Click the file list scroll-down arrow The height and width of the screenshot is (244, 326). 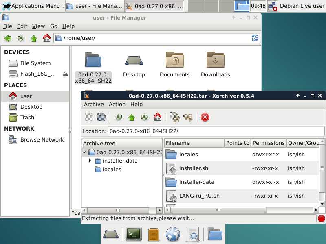[322, 204]
